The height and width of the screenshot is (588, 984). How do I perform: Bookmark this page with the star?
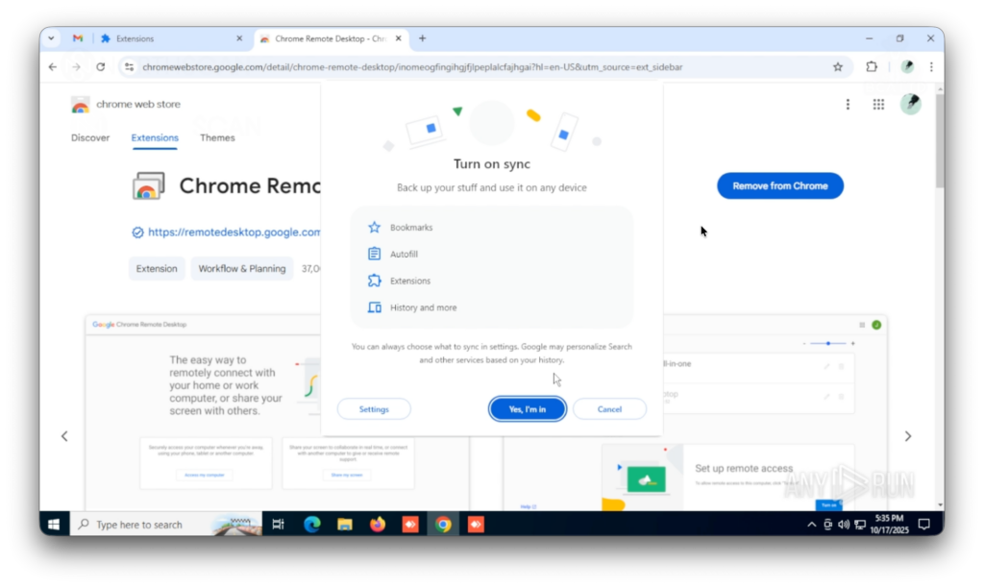(838, 66)
